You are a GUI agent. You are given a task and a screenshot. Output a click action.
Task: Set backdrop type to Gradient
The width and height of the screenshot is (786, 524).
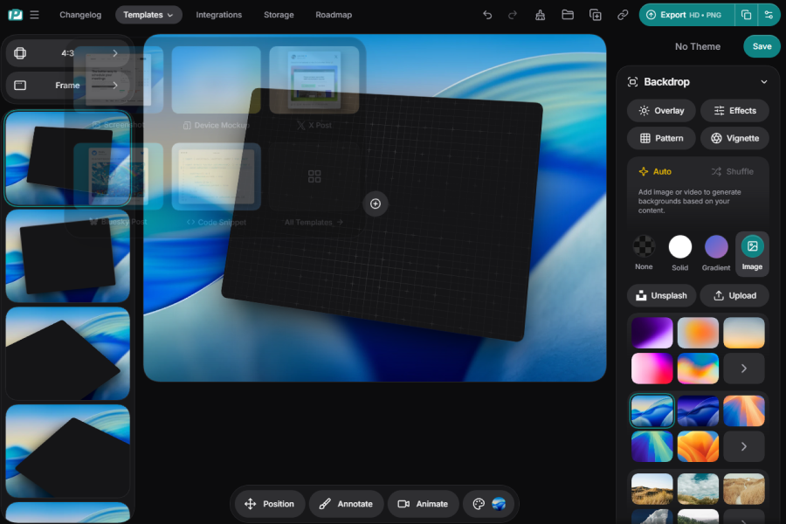click(x=716, y=252)
